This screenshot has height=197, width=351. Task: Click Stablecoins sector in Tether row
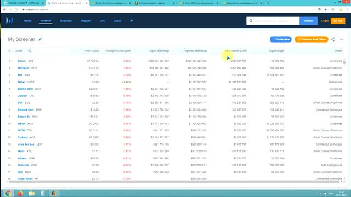pyautogui.click(x=335, y=82)
